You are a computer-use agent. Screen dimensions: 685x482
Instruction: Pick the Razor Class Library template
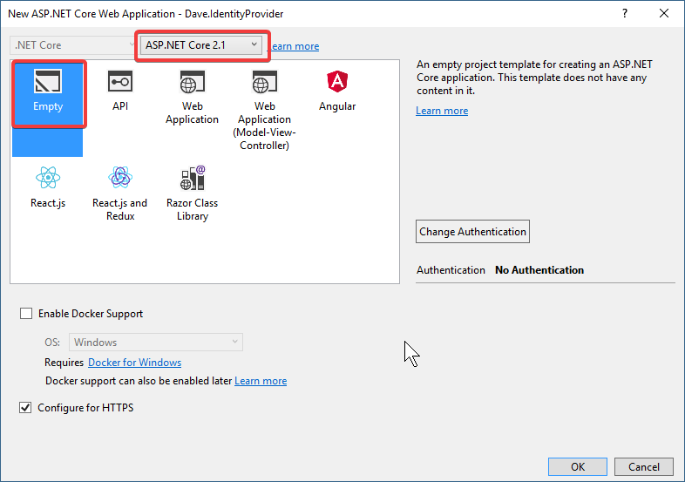193,193
